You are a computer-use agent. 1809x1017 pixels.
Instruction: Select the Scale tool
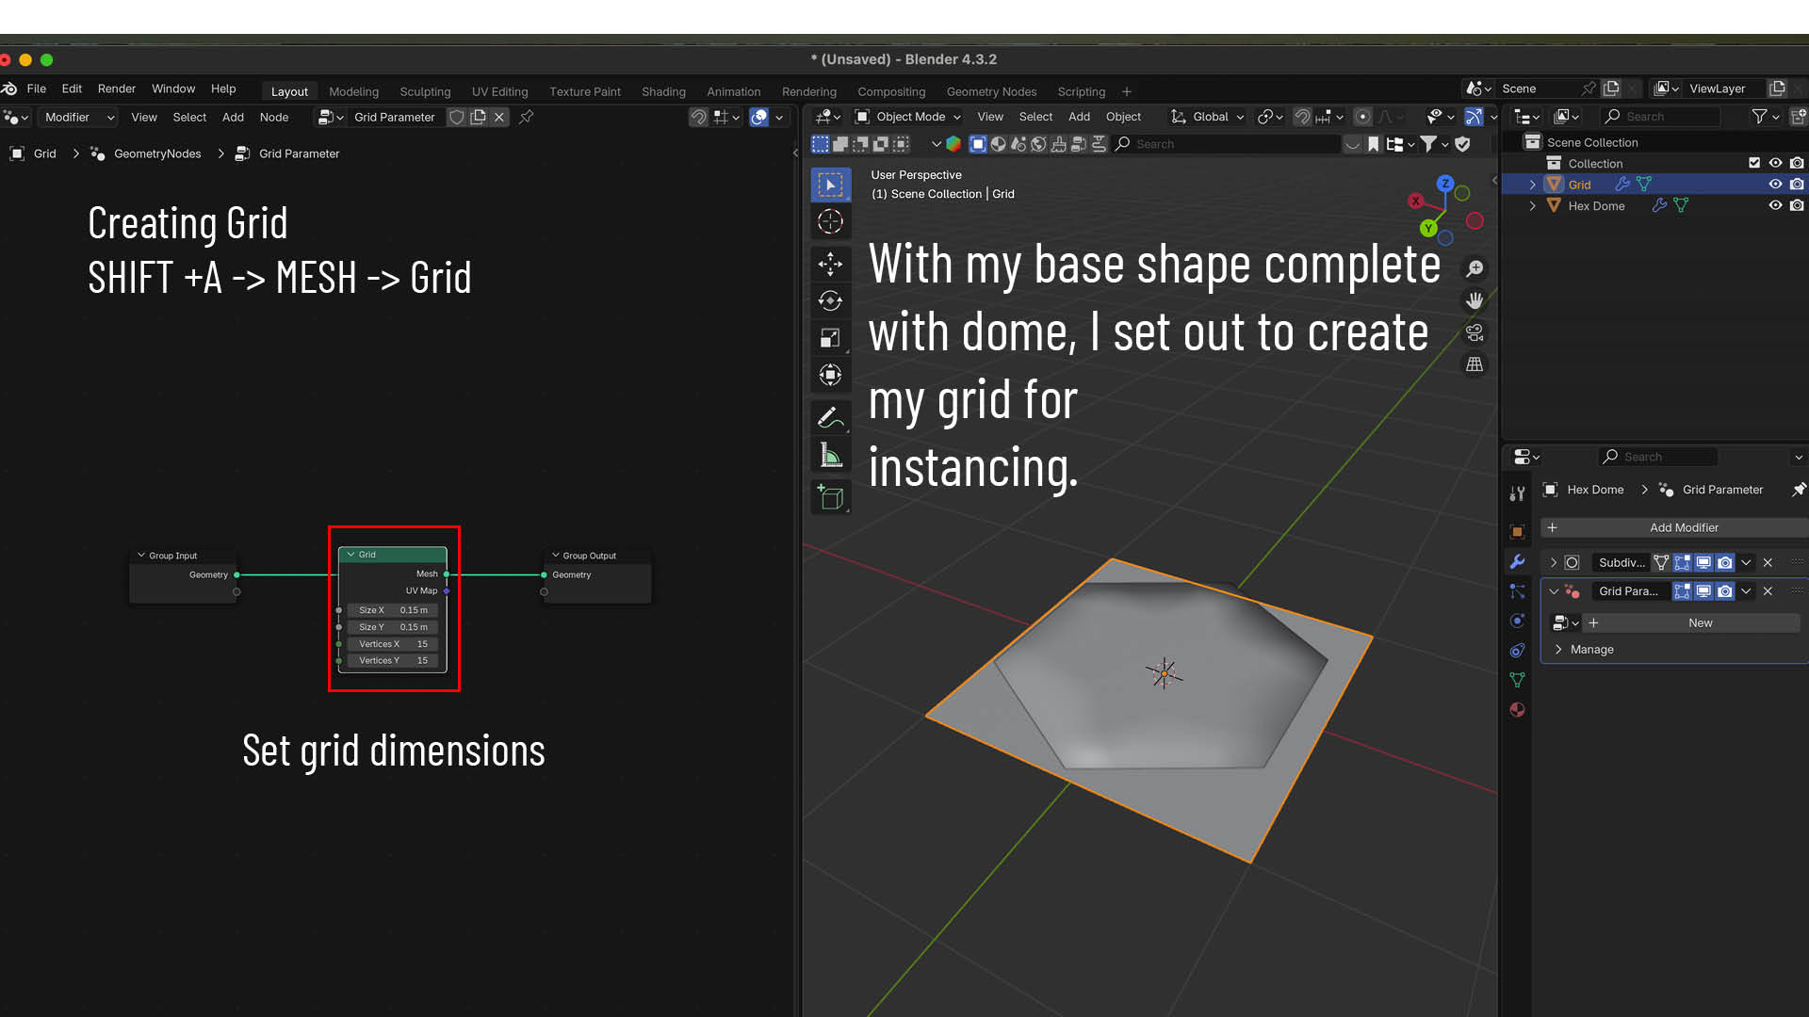click(830, 338)
